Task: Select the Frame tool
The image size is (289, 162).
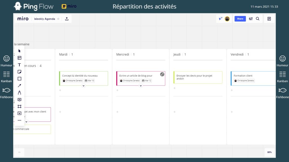Action: pos(19,106)
